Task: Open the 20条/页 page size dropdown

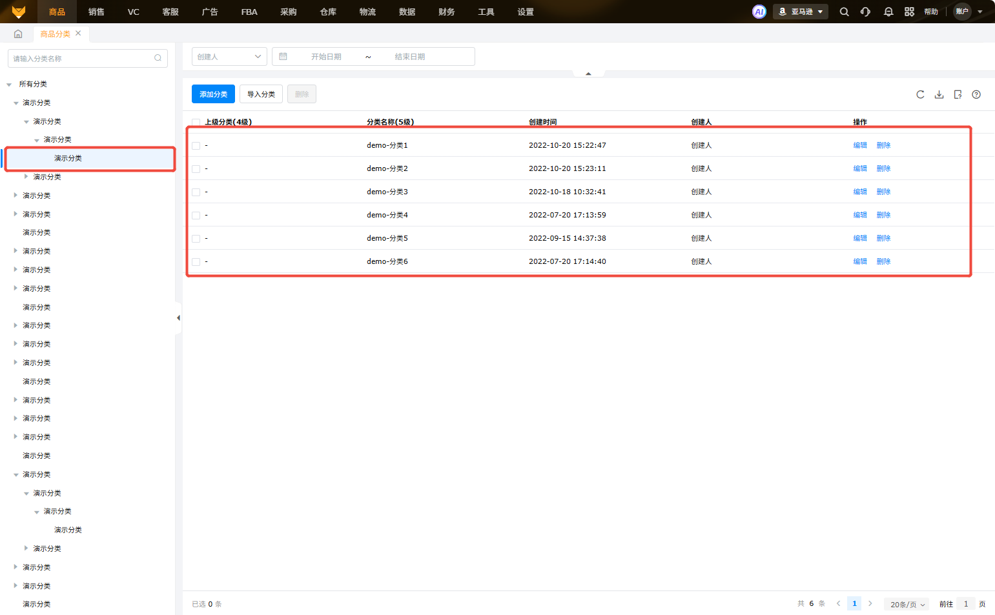Action: click(907, 604)
